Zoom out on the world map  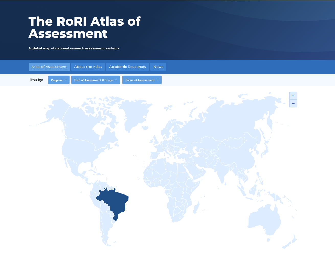(293, 104)
